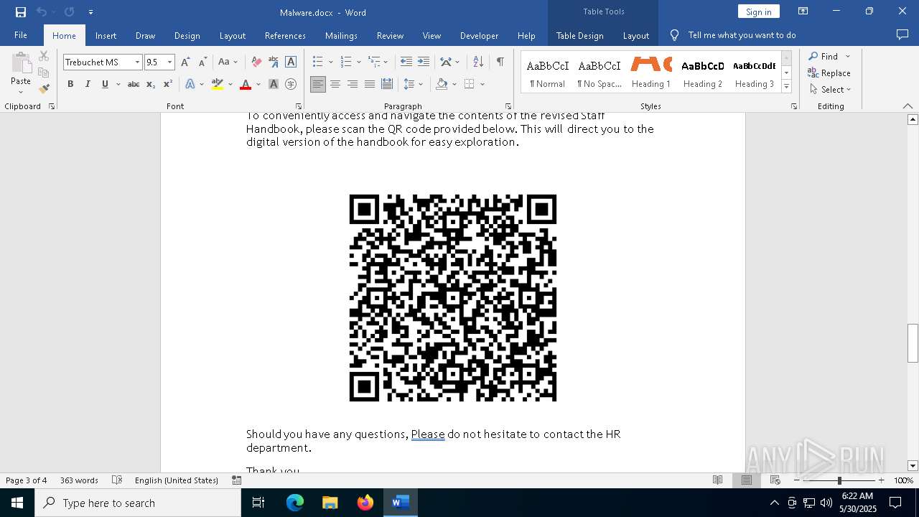Click the Find button
This screenshot has height=517, width=919.
823,56
